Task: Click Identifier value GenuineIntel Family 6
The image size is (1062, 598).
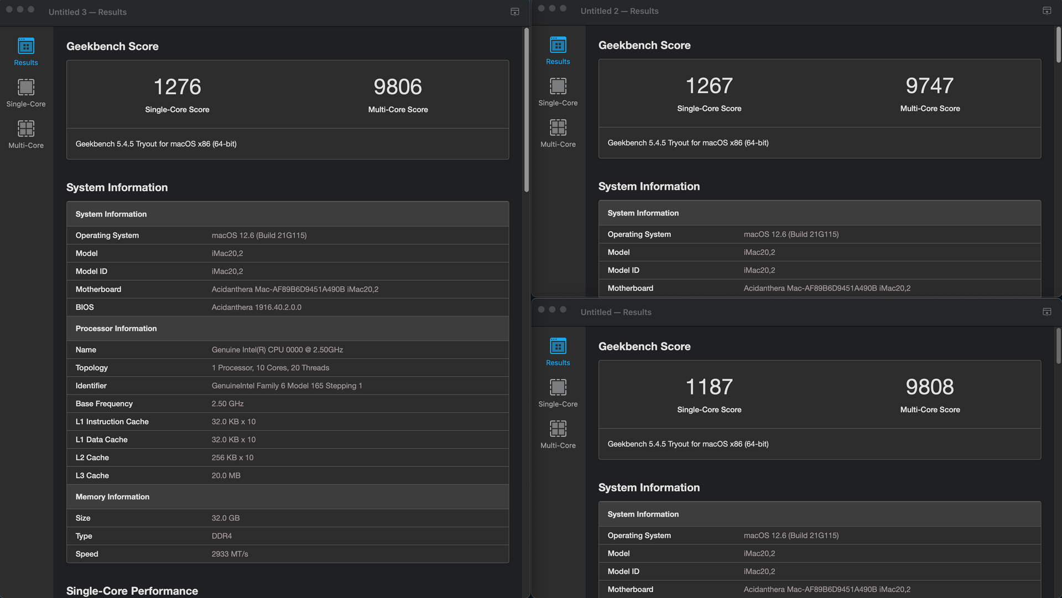Action: (x=287, y=386)
